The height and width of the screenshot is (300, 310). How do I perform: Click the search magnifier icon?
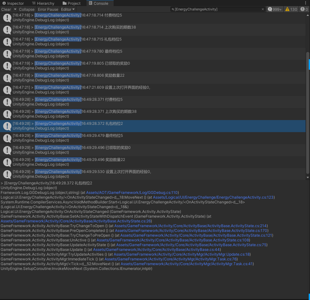coord(173,9)
